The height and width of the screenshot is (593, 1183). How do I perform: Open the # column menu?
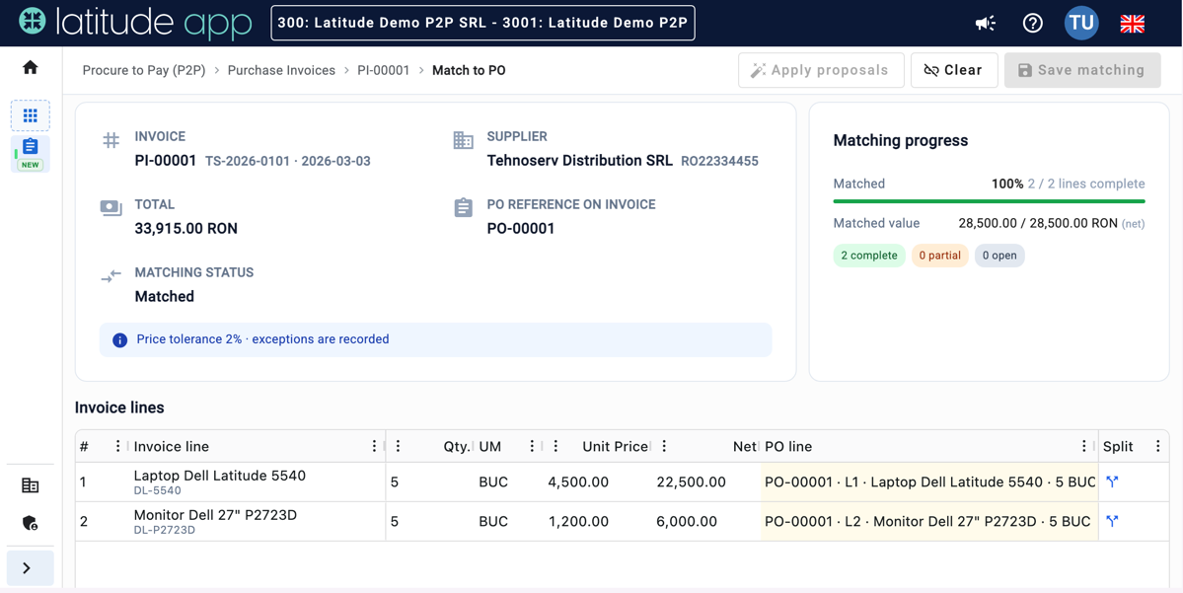coord(117,447)
